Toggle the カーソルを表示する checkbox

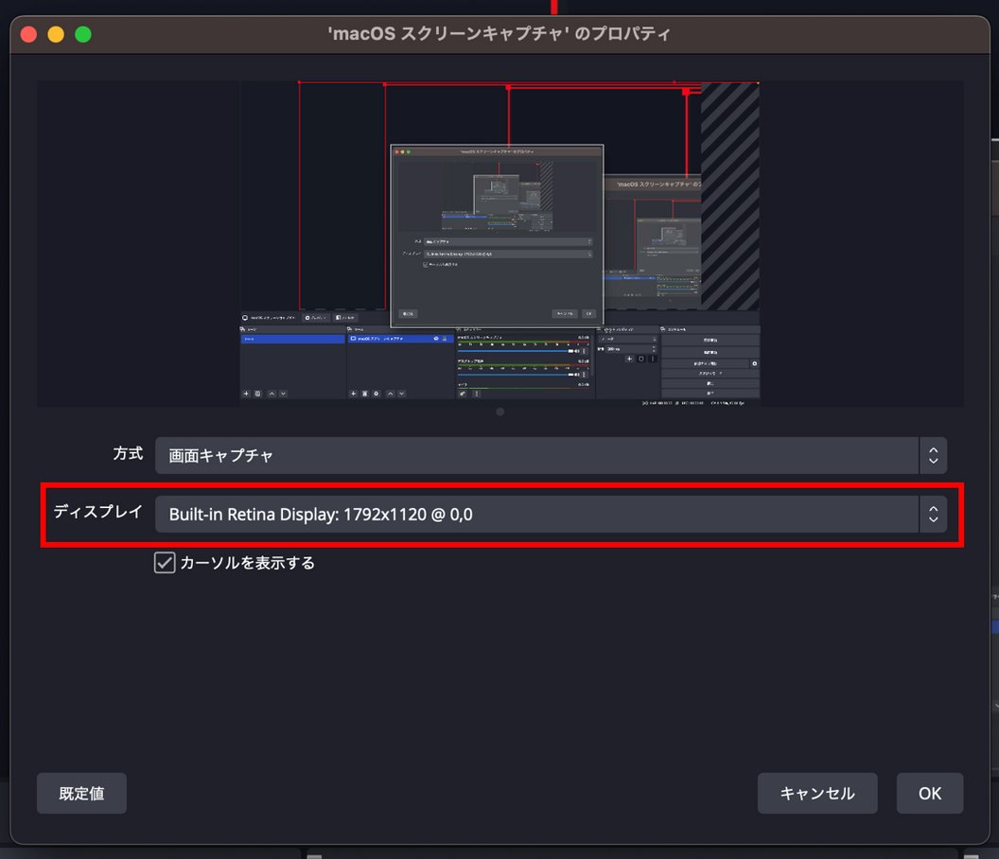click(x=165, y=563)
